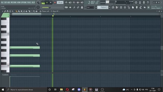Viewport: 163px width, 92px height.
Task: Open the Control event editor dropdown
Action: pos(6,75)
